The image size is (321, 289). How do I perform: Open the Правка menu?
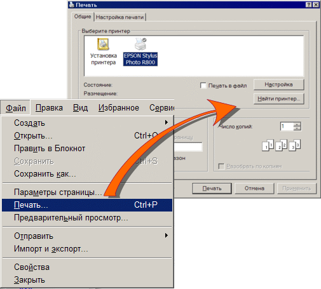coord(49,108)
